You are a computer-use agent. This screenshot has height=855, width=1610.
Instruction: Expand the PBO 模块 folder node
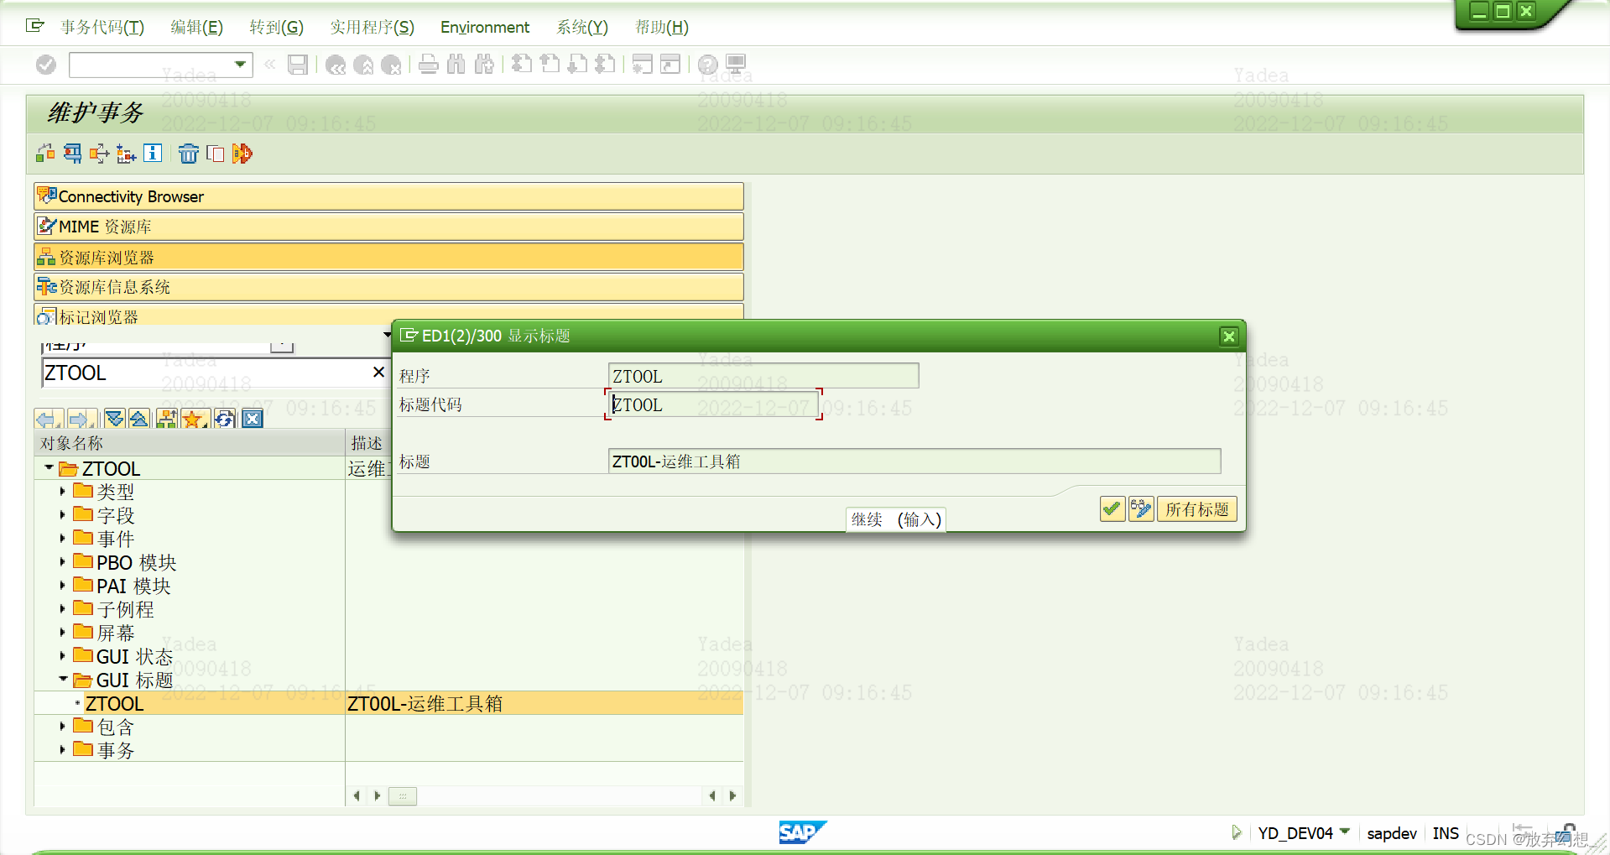62,562
